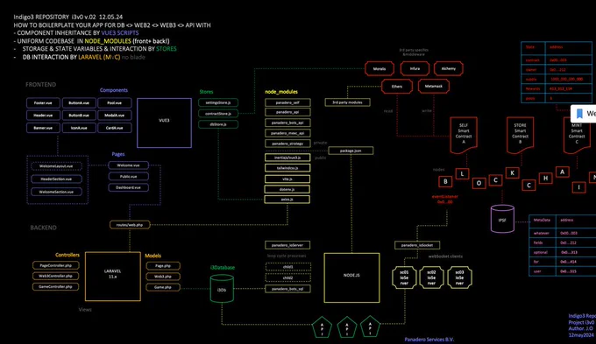Image resolution: width=596 pixels, height=344 pixels.
Task: Click the eventListener 0x0...00 label
Action: [444, 200]
